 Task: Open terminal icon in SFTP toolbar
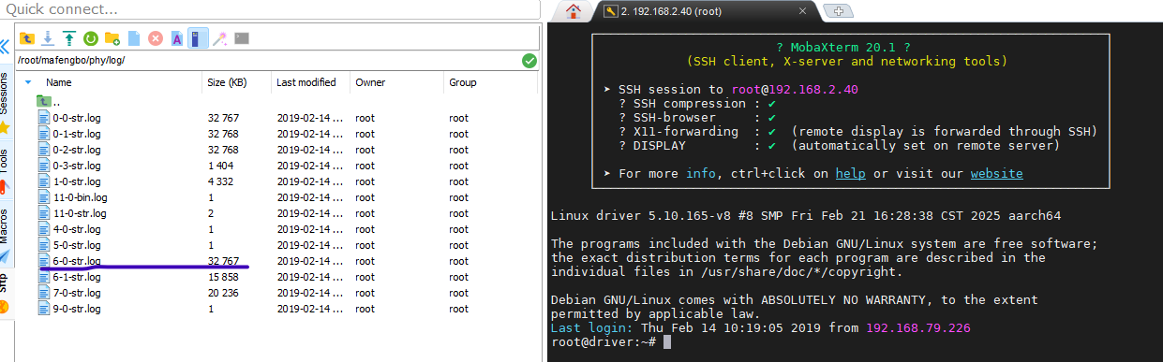pos(242,38)
